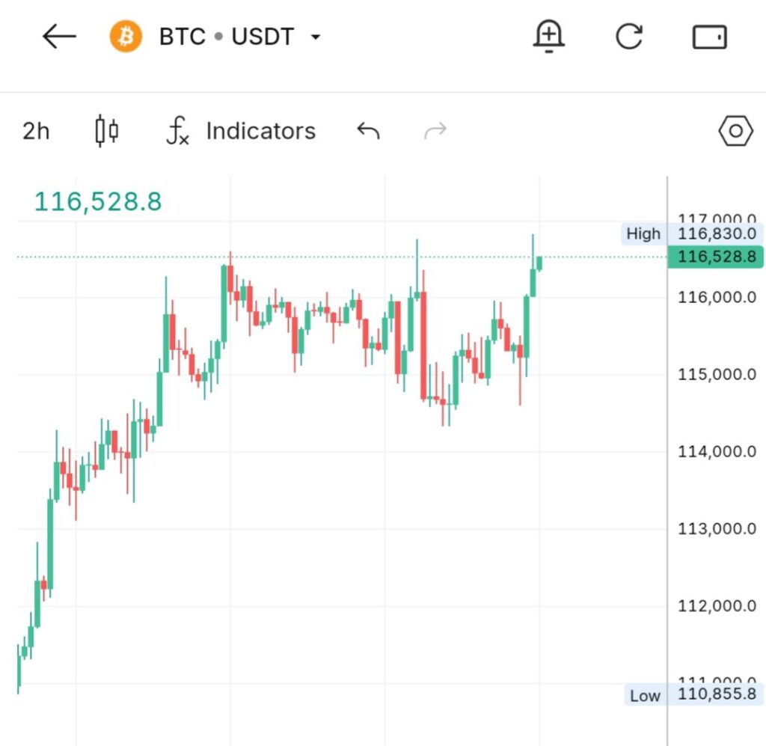The width and height of the screenshot is (766, 746).
Task: Click the fx indicators function icon
Action: [177, 132]
